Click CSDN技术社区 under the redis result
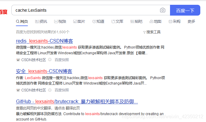206x122 pixels. [34, 60]
